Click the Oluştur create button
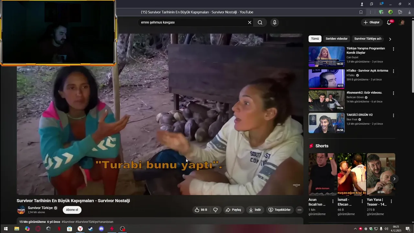 point(371,22)
